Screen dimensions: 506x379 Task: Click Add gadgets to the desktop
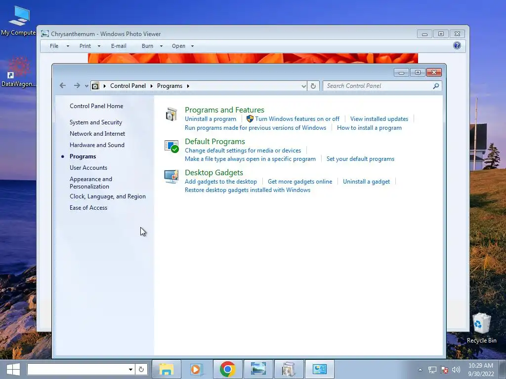click(221, 182)
